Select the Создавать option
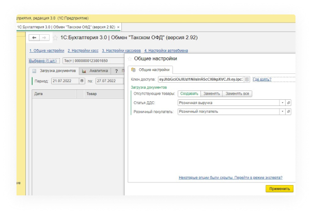The image size is (312, 214). 189,94
